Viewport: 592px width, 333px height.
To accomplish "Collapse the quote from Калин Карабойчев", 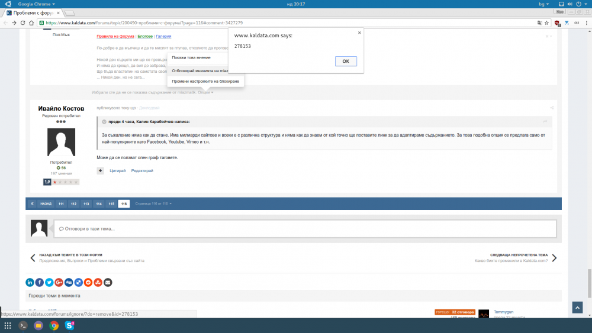I will coord(104,122).
